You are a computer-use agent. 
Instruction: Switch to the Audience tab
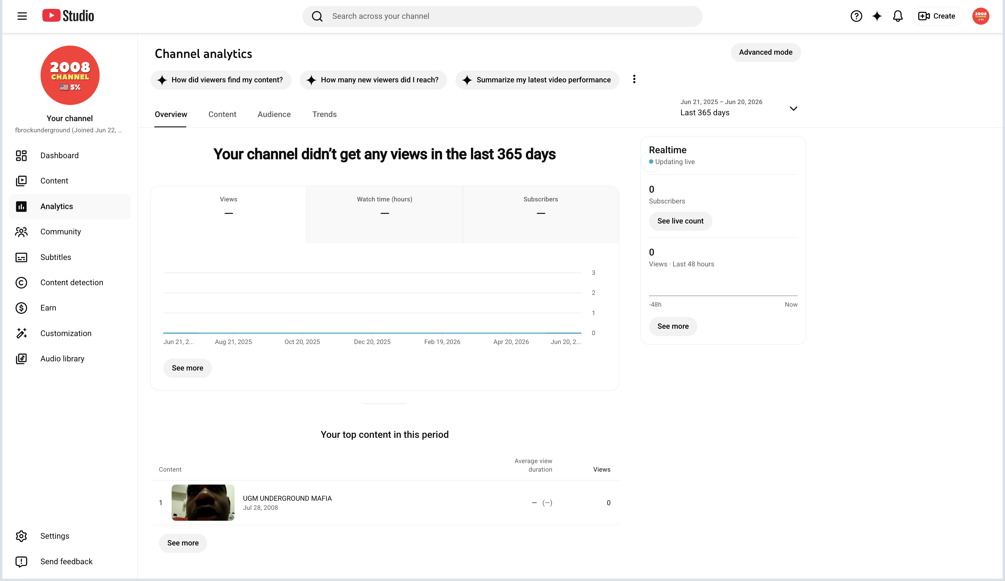[x=274, y=115]
